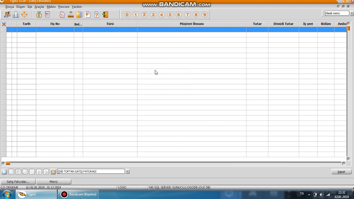The height and width of the screenshot is (199, 354).
Task: Click the open folder icon in bottom toolbar
Action: 11,172
